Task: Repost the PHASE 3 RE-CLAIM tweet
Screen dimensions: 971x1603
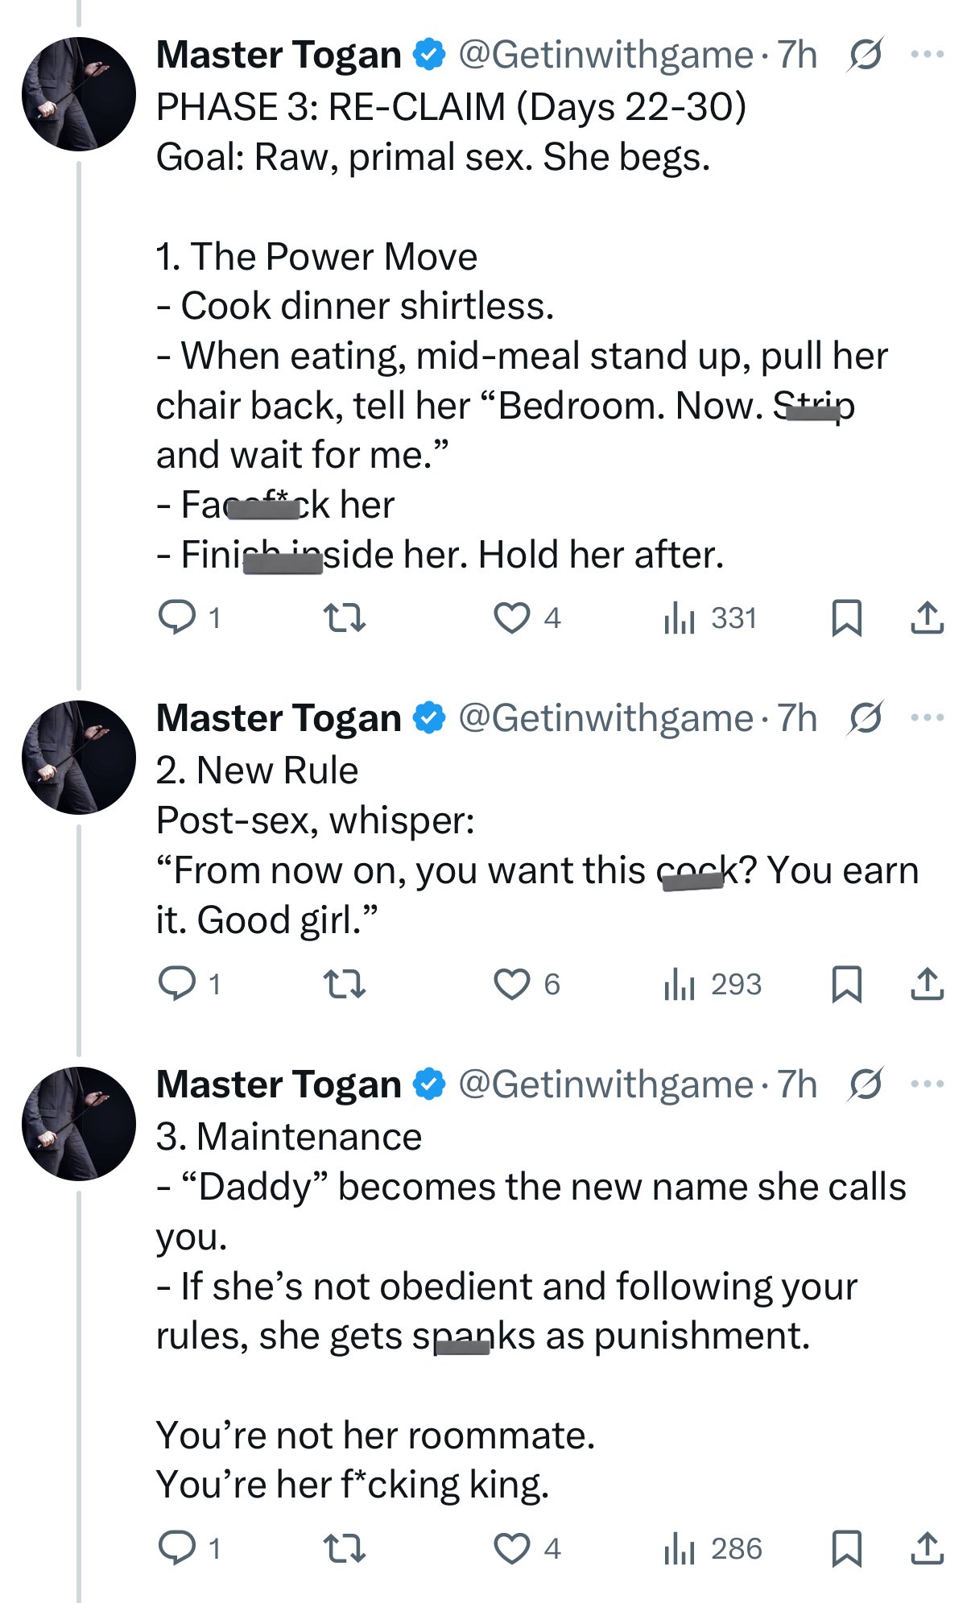Action: pos(345,618)
